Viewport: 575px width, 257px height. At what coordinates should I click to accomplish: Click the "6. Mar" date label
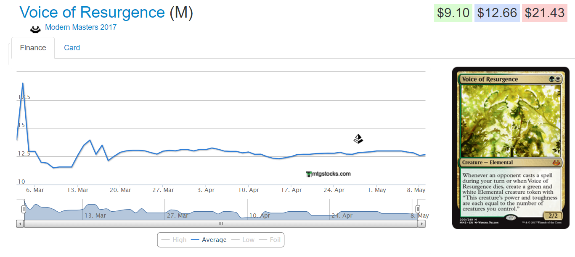(35, 190)
